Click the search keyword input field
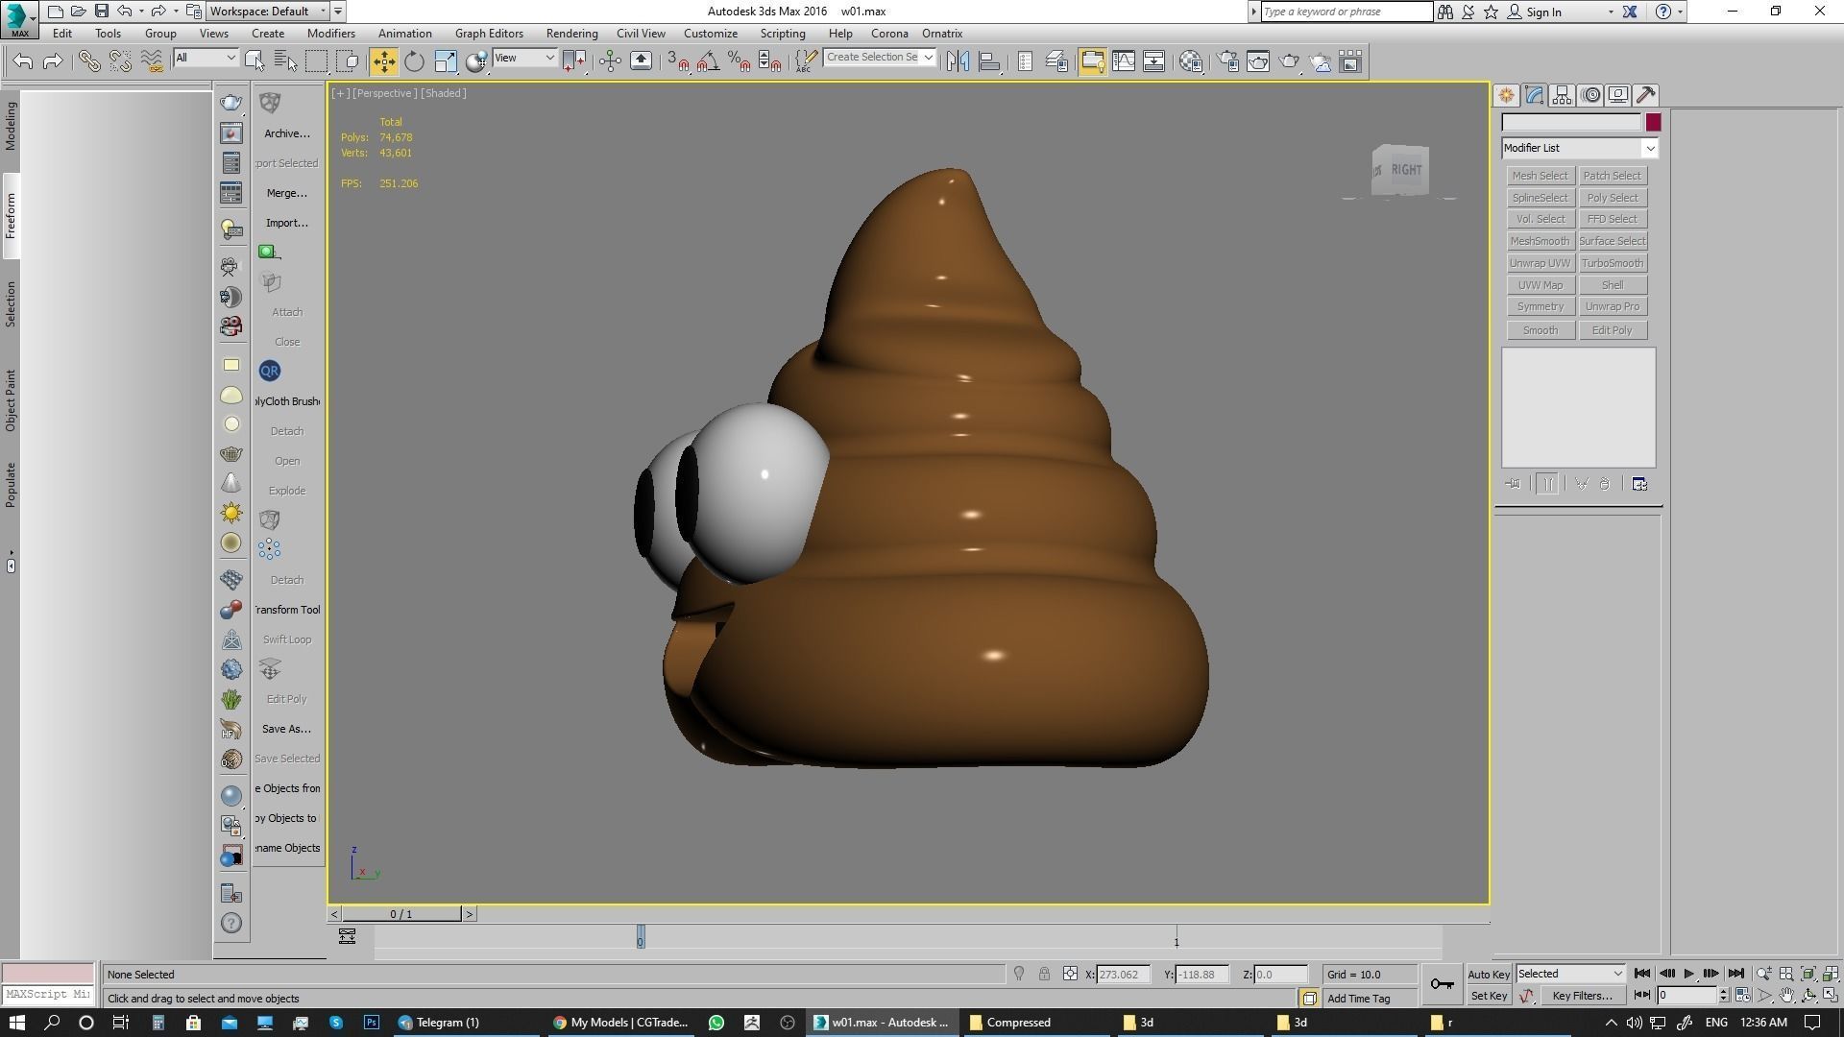1844x1037 pixels. click(x=1346, y=12)
